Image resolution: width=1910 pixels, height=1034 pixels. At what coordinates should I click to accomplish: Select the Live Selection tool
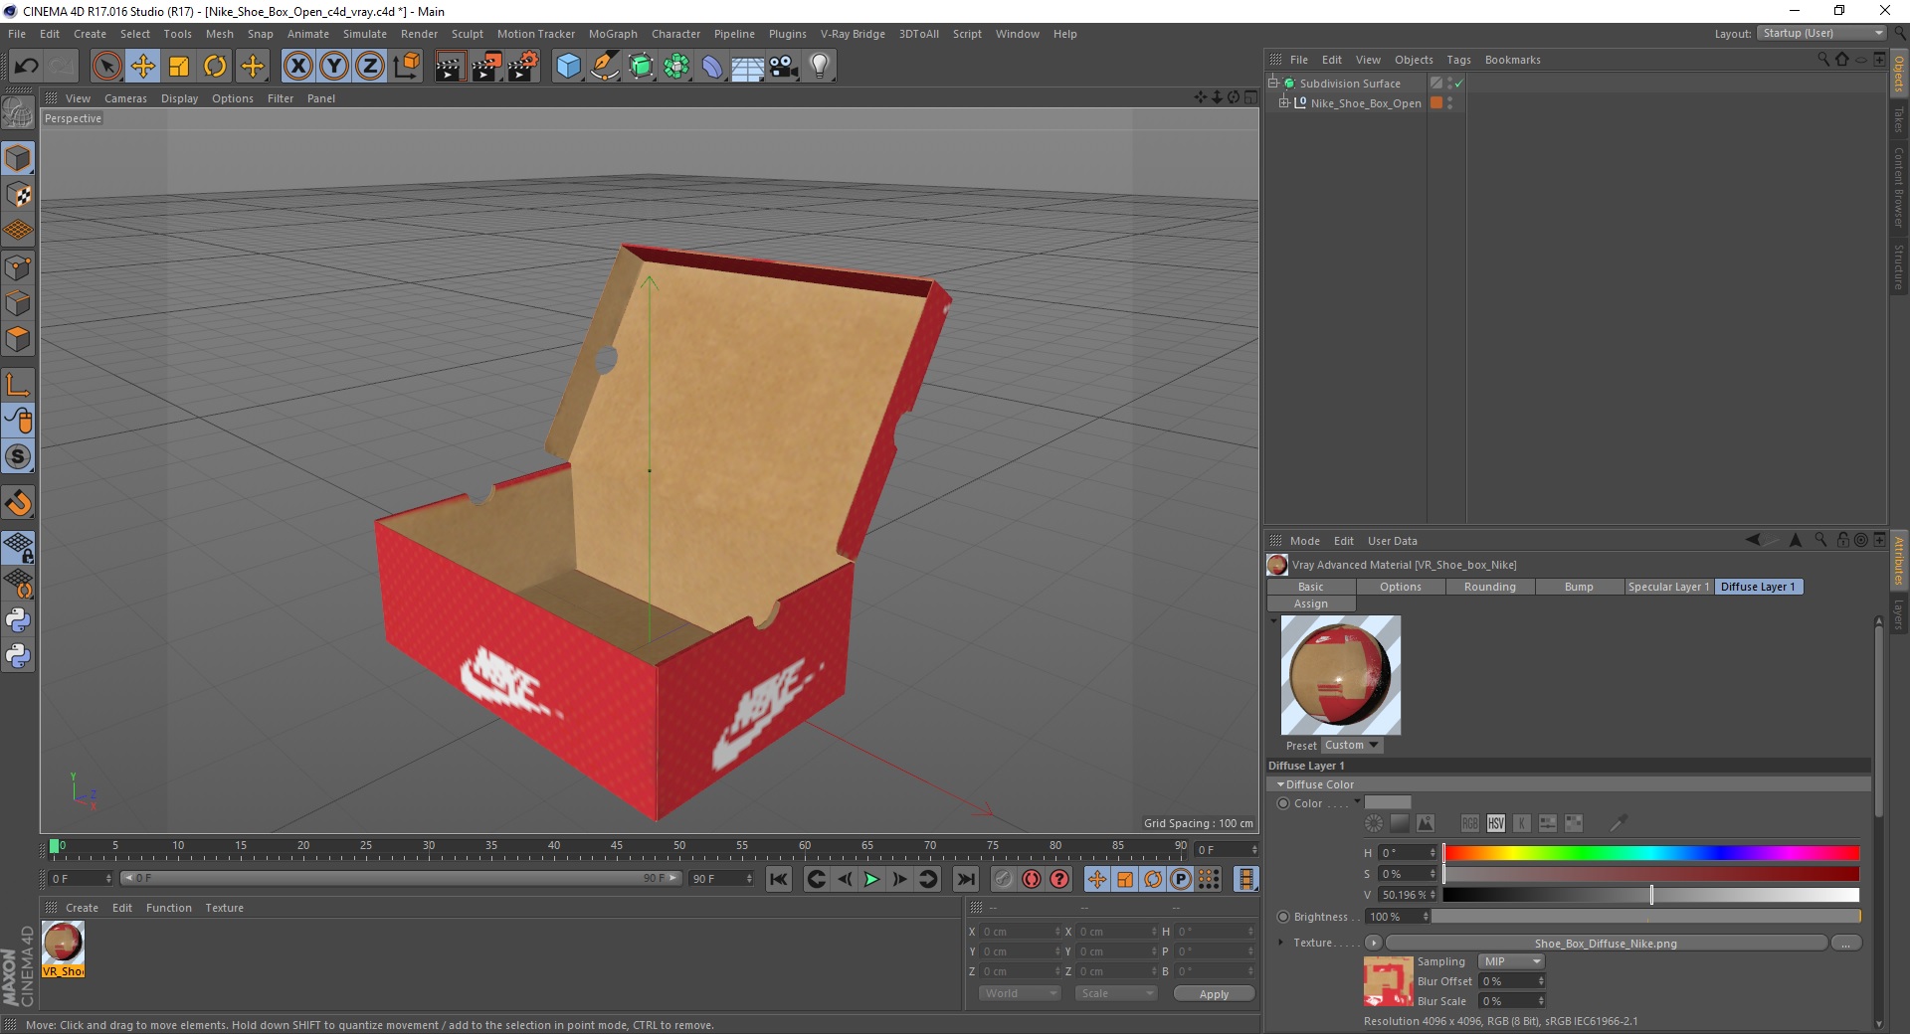[x=106, y=67]
